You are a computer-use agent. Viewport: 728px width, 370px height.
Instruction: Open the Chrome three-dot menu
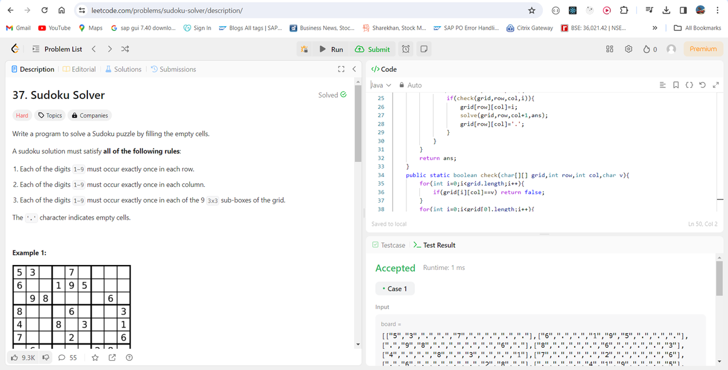(x=718, y=10)
